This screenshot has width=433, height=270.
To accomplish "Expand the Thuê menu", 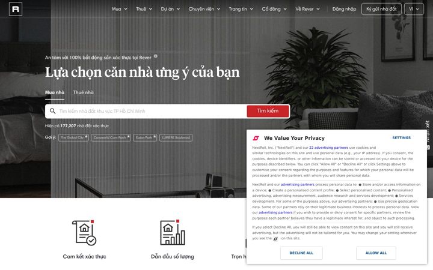I will 144,9.
